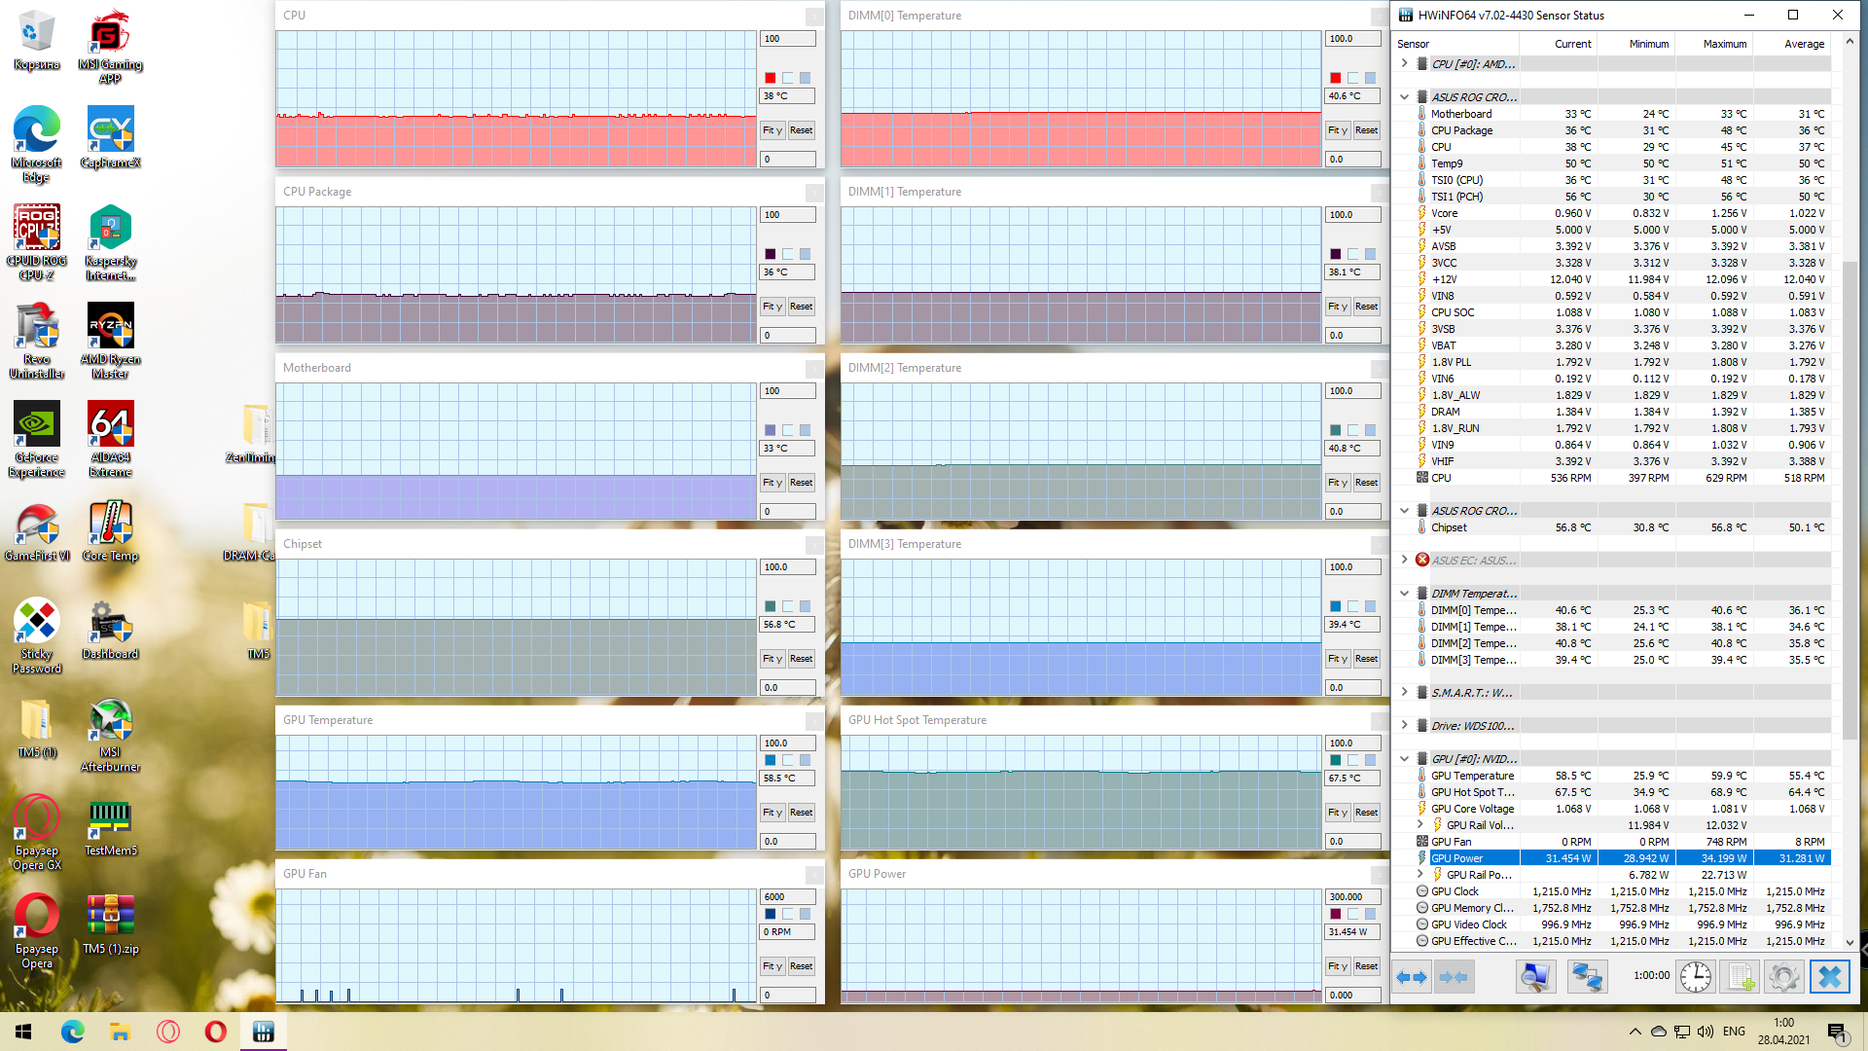Image resolution: width=1868 pixels, height=1051 pixels.
Task: Click the blue X close sensors icon
Action: click(1829, 976)
